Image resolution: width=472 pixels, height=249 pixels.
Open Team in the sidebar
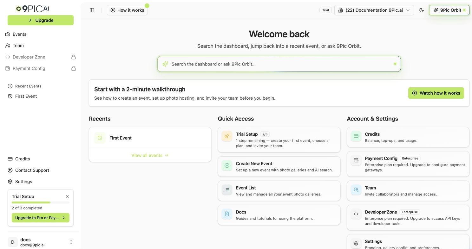point(41,46)
